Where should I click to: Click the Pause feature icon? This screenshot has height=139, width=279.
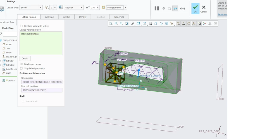(x=157, y=8)
